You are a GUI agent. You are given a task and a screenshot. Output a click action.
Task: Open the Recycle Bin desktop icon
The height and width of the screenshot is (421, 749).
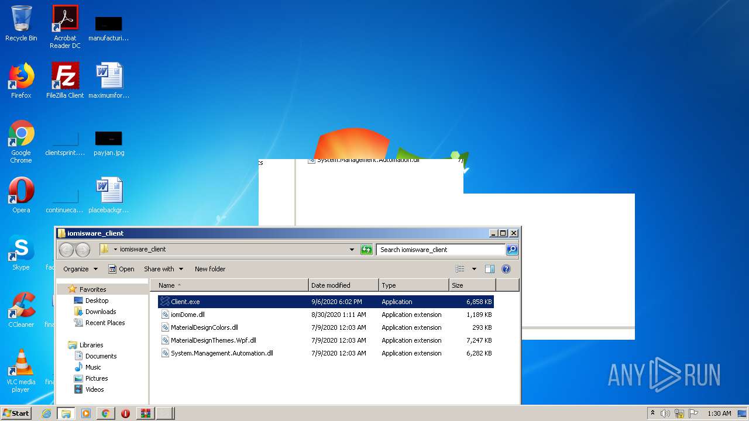tap(21, 23)
